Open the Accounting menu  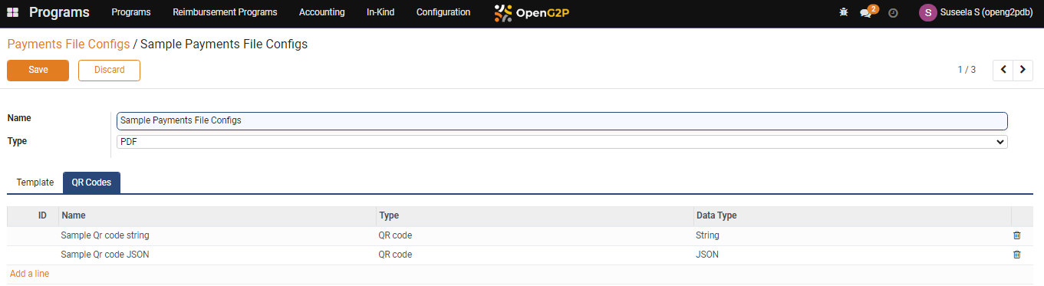pyautogui.click(x=322, y=12)
